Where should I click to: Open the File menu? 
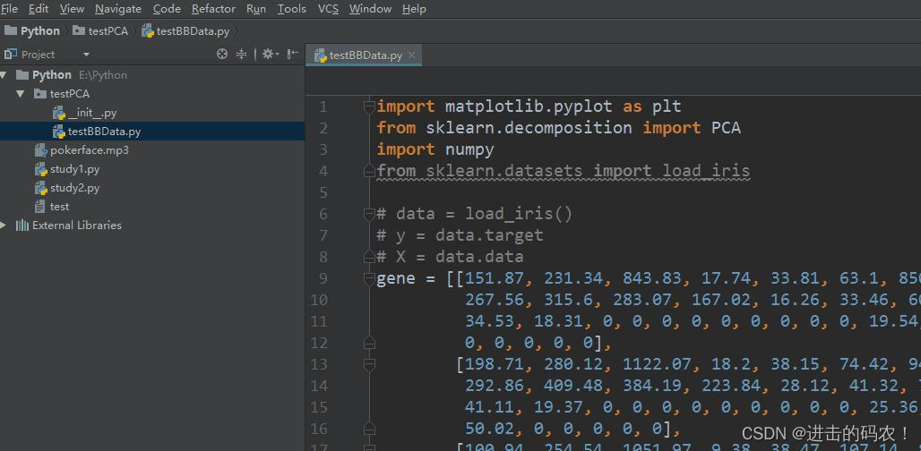point(9,9)
